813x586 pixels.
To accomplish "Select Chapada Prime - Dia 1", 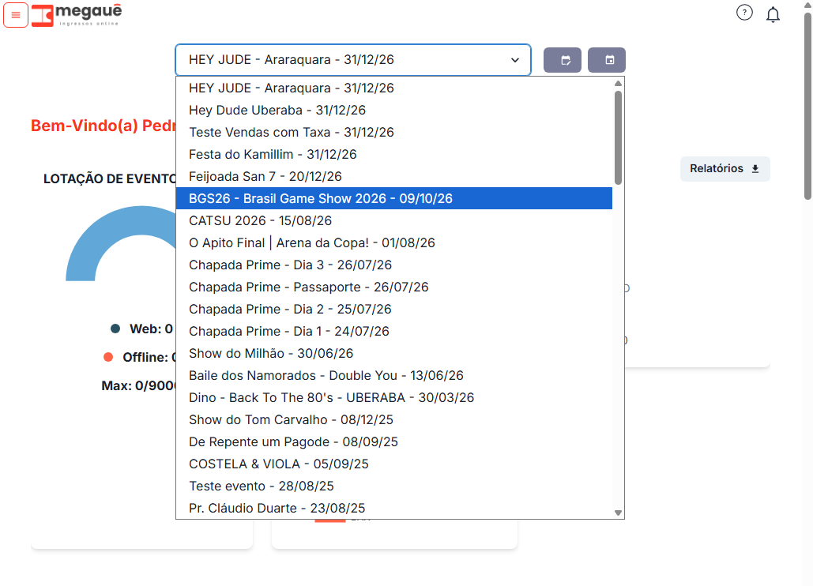I will tap(394, 331).
